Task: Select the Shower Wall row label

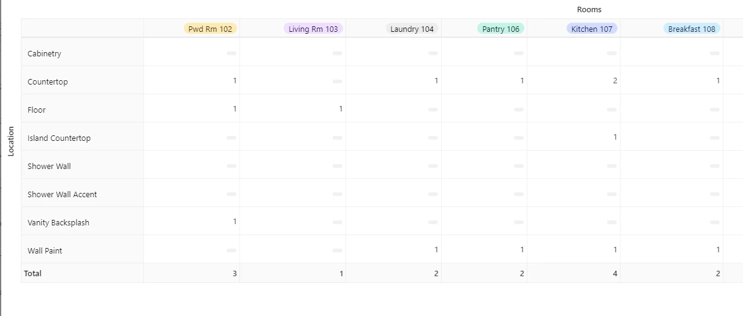Action: [49, 166]
